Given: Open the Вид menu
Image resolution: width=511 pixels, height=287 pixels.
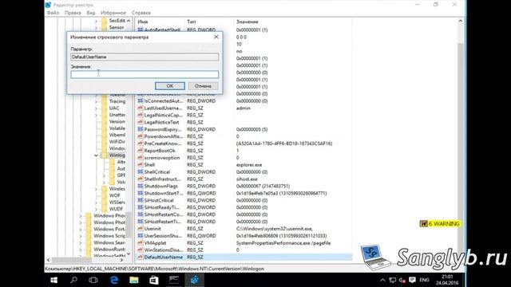Looking at the screenshot, I should pyautogui.click(x=91, y=13).
